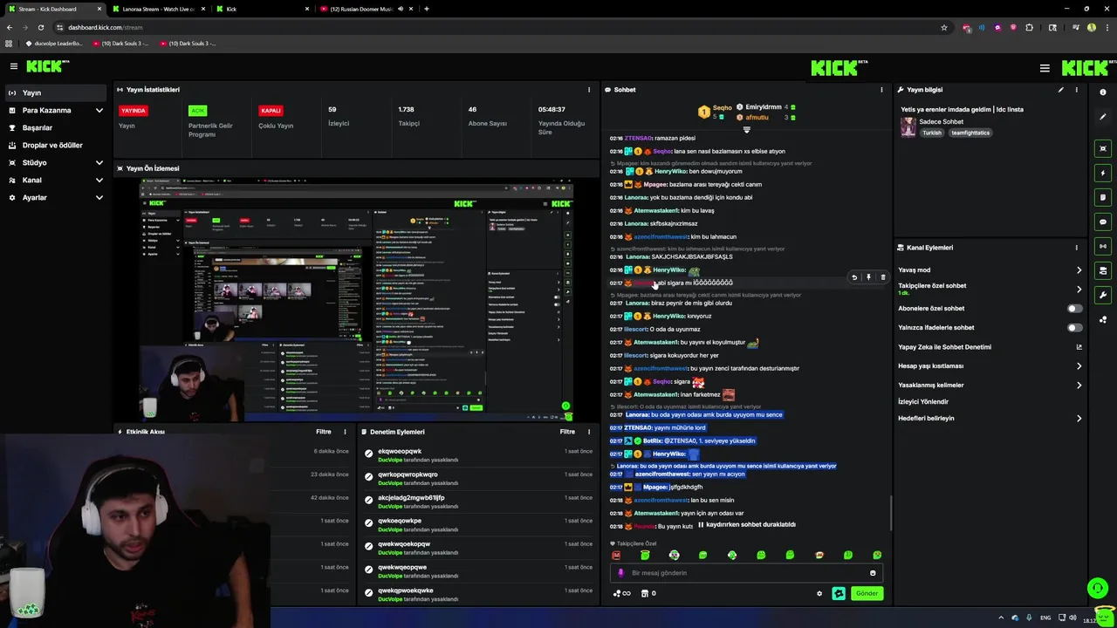Image resolution: width=1117 pixels, height=628 pixels.
Task: Click Filtre in Etkinlik Akışı panel
Action: [x=323, y=432]
